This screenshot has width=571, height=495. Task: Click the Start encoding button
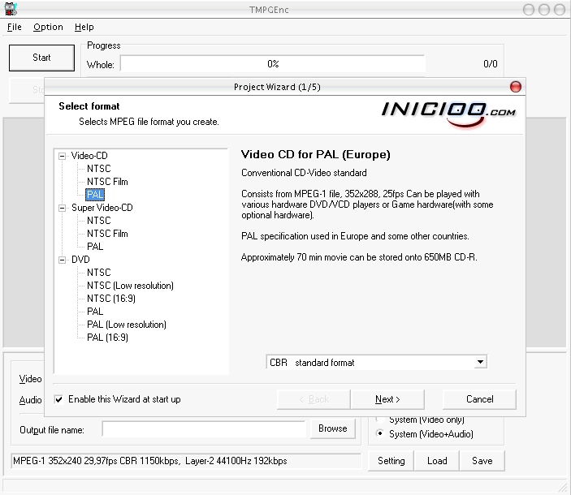41,58
